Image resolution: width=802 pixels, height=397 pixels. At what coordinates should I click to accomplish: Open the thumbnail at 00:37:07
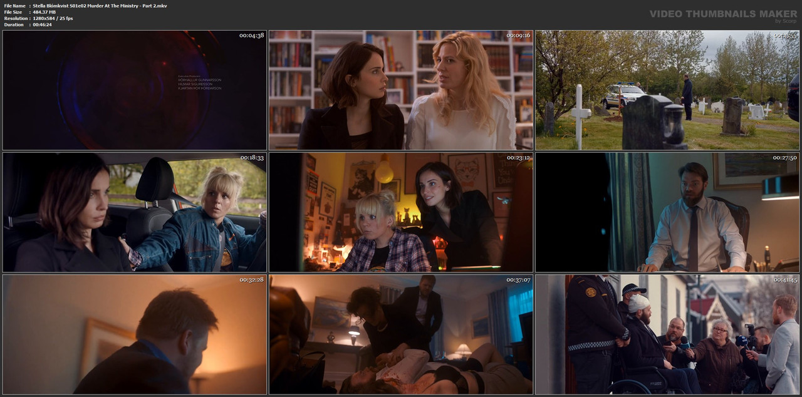[x=401, y=334]
